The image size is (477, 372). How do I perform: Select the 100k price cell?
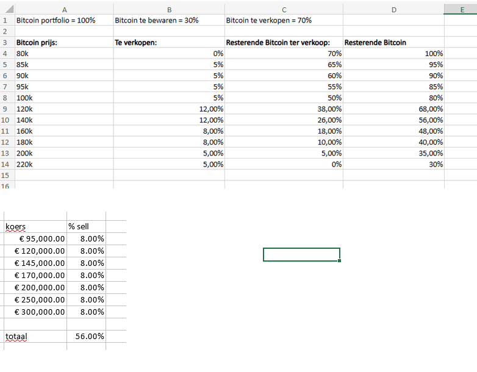pyautogui.click(x=64, y=98)
